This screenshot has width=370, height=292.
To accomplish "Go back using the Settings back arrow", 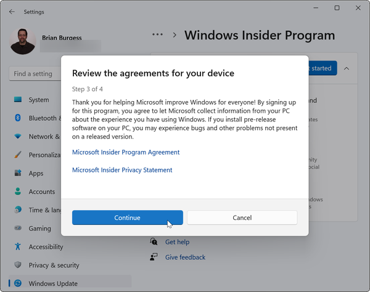I will coord(12,12).
